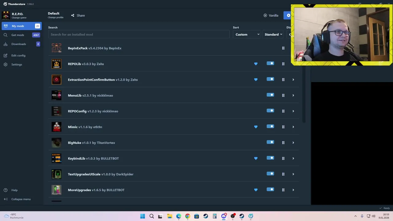Click the grid handle icon for BigNuke
Viewport: 393px width, 221px height.
(283, 143)
